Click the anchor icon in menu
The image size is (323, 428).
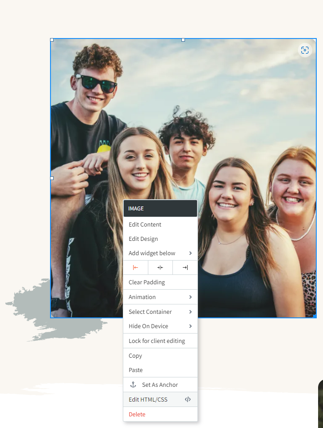[133, 385]
